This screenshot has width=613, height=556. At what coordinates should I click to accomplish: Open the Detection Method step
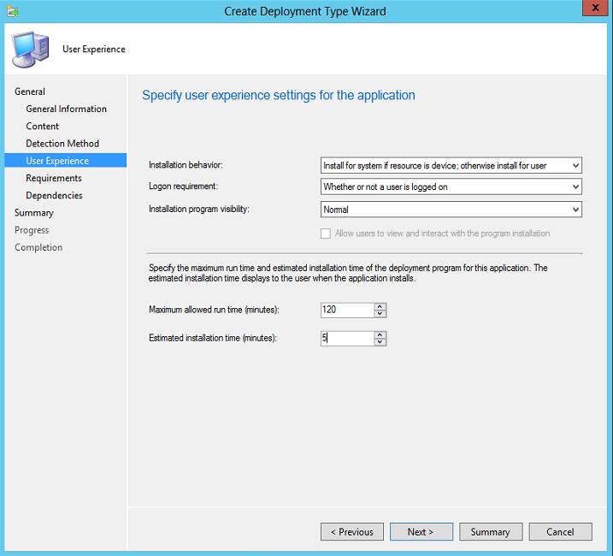click(x=62, y=143)
